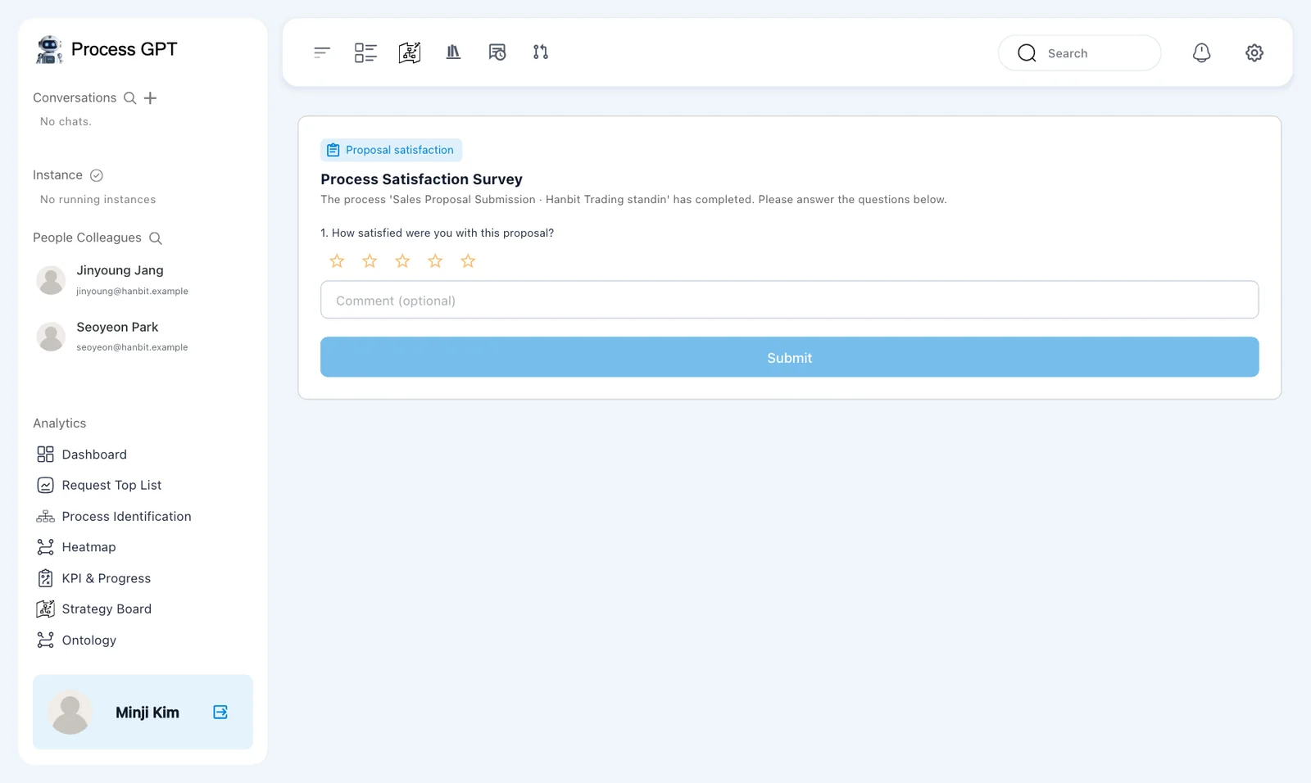Click the Strategy Board map icon
Viewport: 1311px width, 783px height.
pos(46,609)
